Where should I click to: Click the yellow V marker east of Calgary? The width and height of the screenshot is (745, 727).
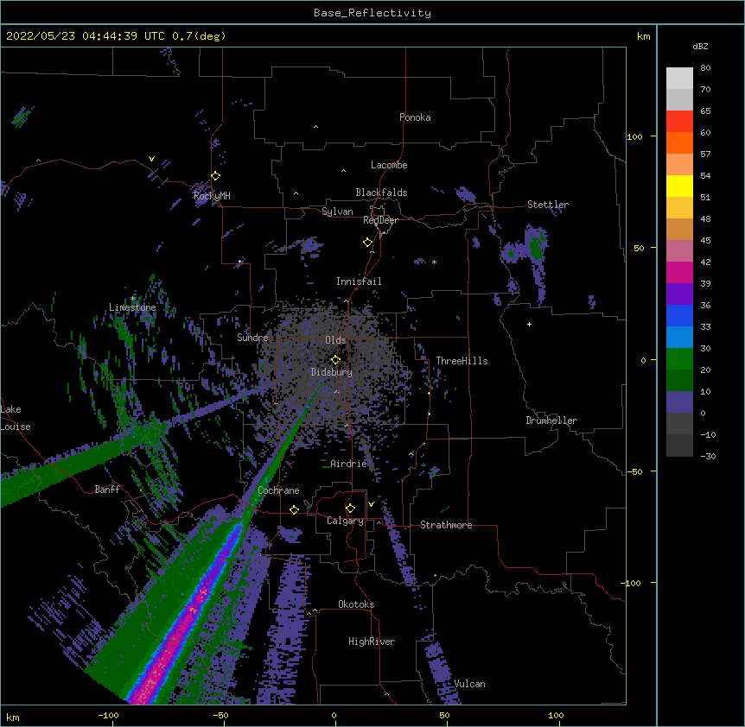point(371,504)
